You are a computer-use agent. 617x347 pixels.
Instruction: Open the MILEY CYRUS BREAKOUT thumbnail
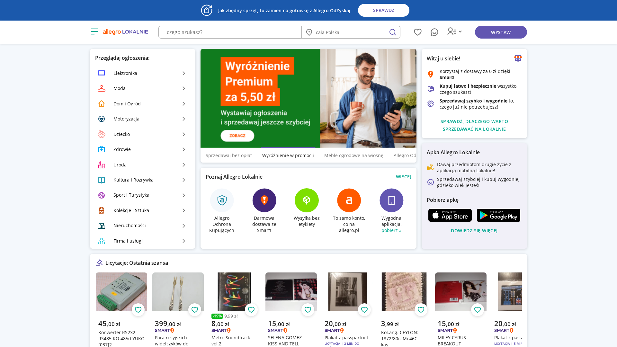461,292
